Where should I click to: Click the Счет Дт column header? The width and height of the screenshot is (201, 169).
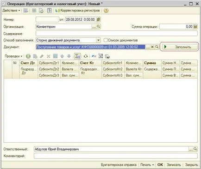tap(29, 63)
